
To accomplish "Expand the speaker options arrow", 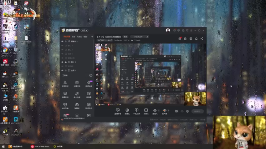I will [168, 111].
